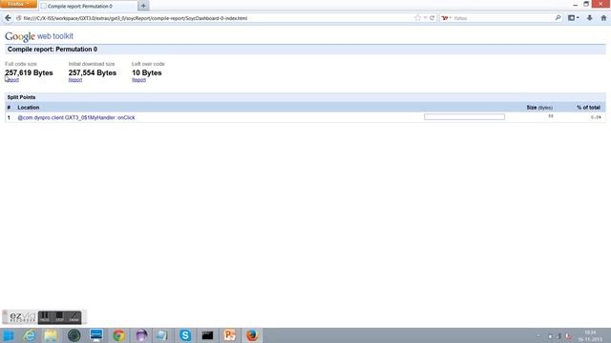Stop the ezvid recording
Screen dimensions: 611x343
tap(59, 317)
